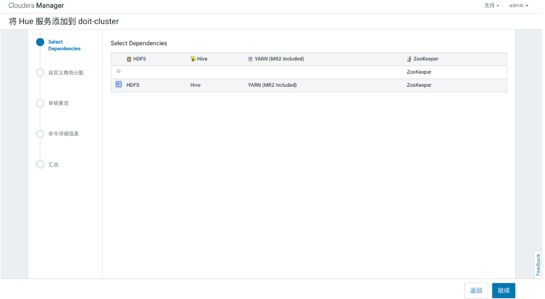Click YARN (MR2 Included) in second row

(x=272, y=85)
